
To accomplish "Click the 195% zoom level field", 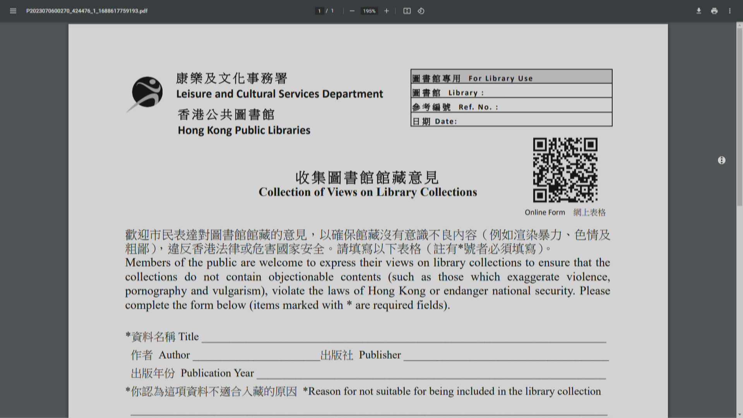I will (369, 11).
